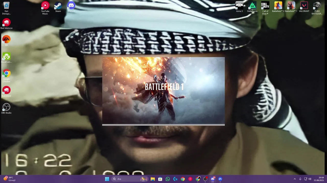Launch the Call of Duty desktop shortcut
This screenshot has width=327, height=183.
pyautogui.click(x=265, y=8)
